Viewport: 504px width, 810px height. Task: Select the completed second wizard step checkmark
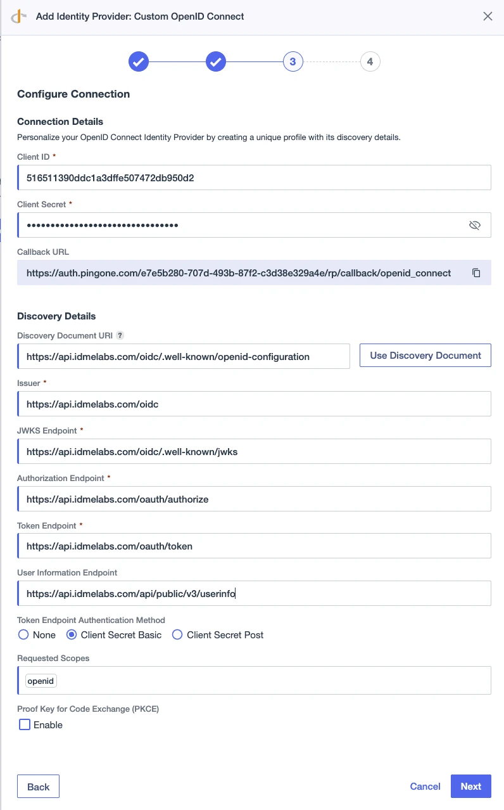pos(216,61)
